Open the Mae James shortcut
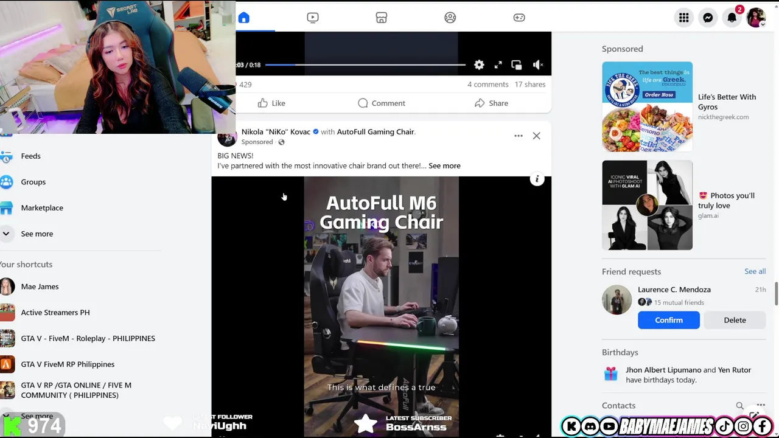779x438 pixels. click(40, 287)
